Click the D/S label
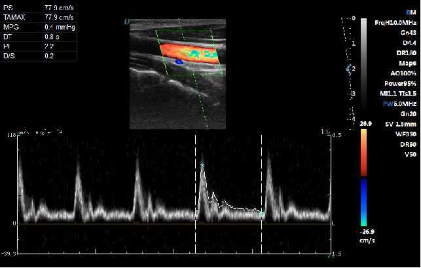The image size is (421, 268). click(x=9, y=56)
